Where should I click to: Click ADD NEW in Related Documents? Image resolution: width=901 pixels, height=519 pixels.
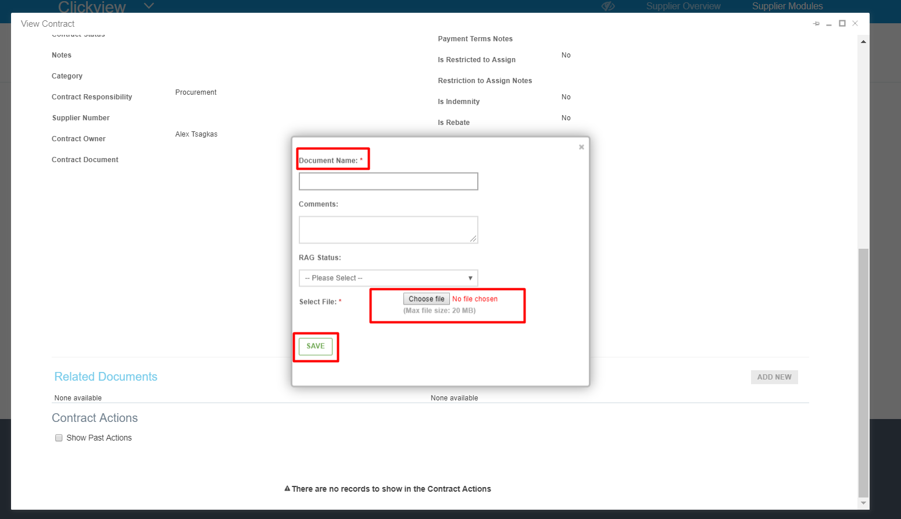[x=774, y=377]
